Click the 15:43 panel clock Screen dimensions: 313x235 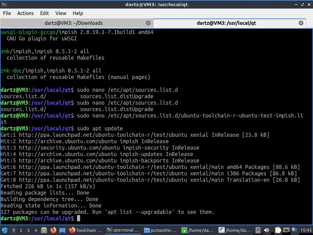pos(306,230)
